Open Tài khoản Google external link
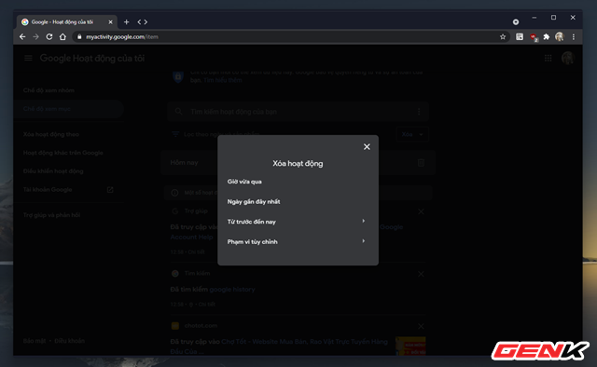This screenshot has height=367, width=597. coord(68,190)
